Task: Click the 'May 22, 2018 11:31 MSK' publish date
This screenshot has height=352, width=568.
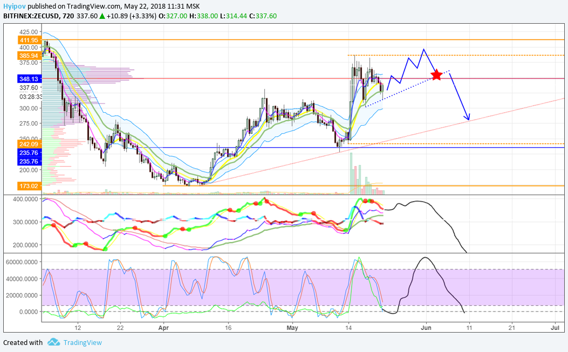Action: click(x=162, y=6)
